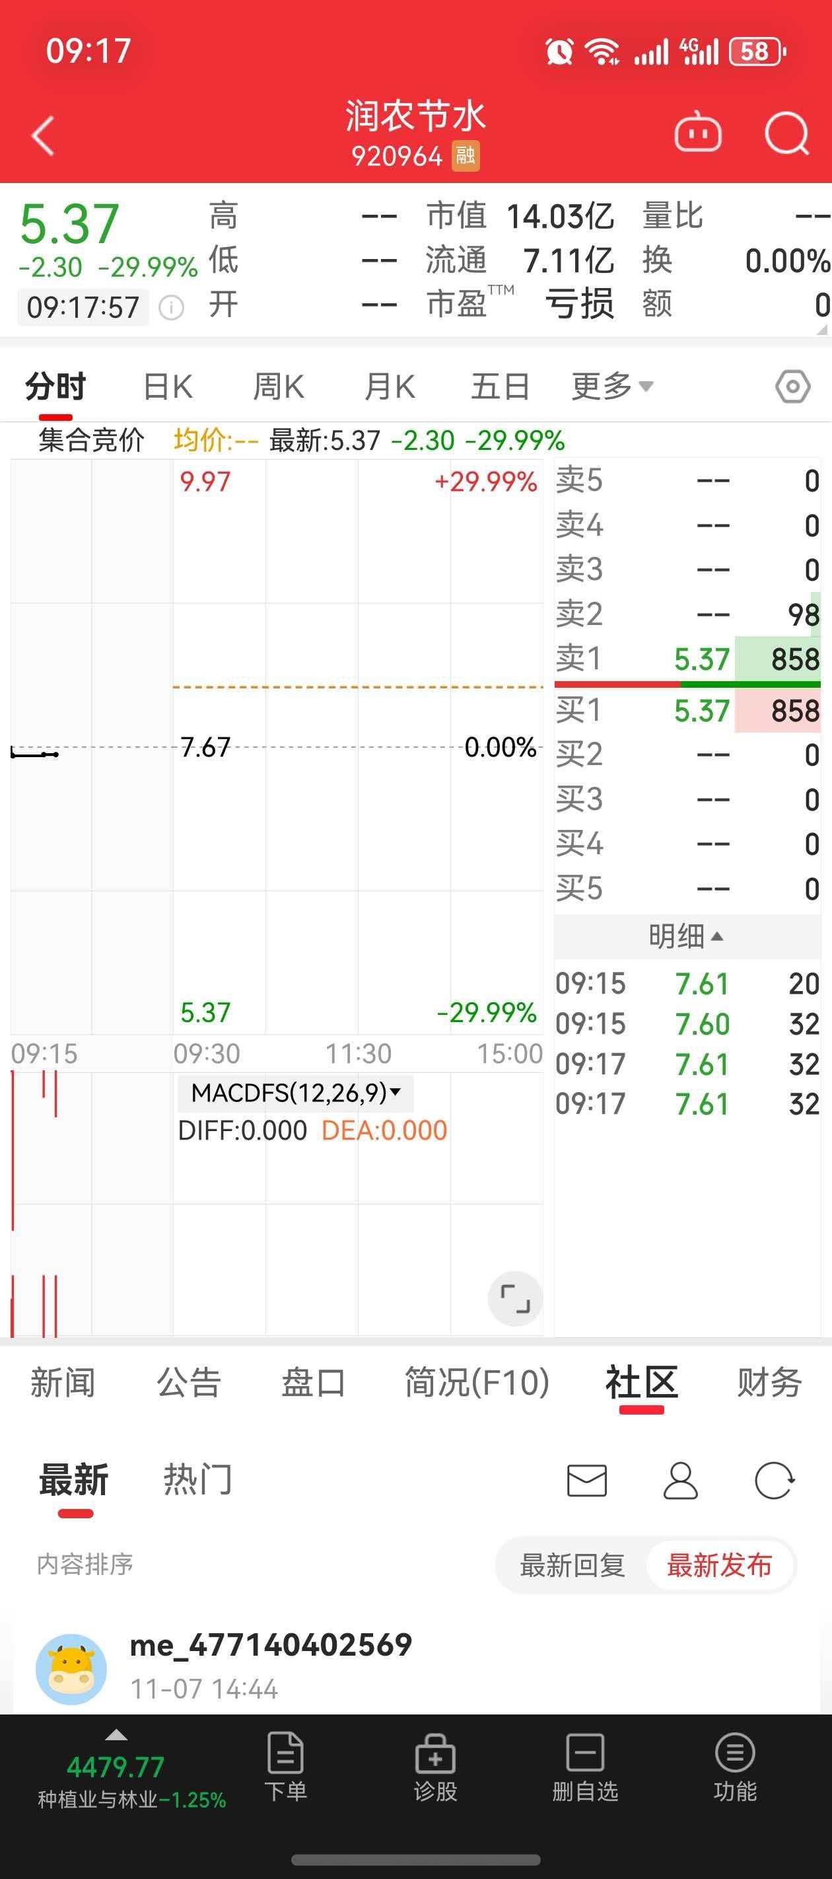Tap the 卖2 row with 98

[687, 614]
